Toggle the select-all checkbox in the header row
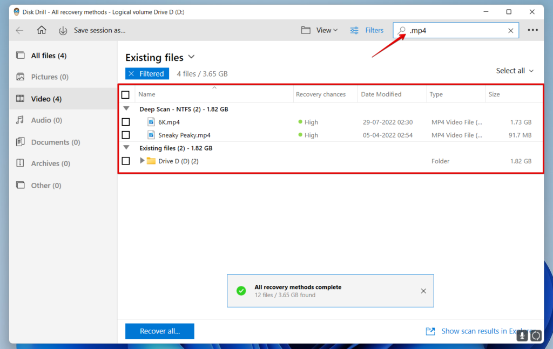The height and width of the screenshot is (349, 553). (x=126, y=94)
